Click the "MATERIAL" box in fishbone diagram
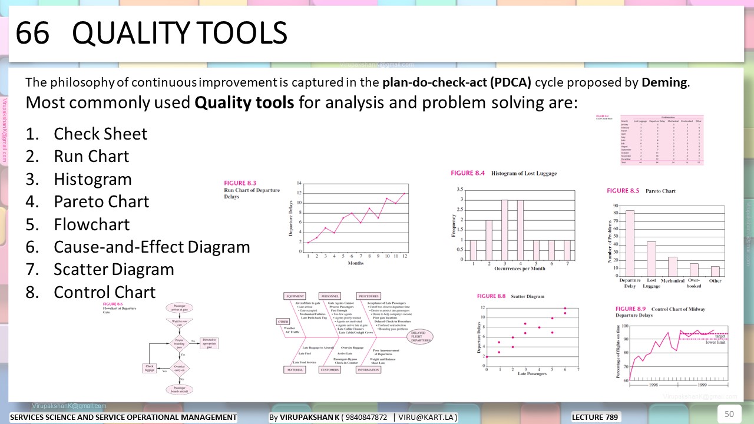This screenshot has width=754, height=424. click(x=295, y=370)
